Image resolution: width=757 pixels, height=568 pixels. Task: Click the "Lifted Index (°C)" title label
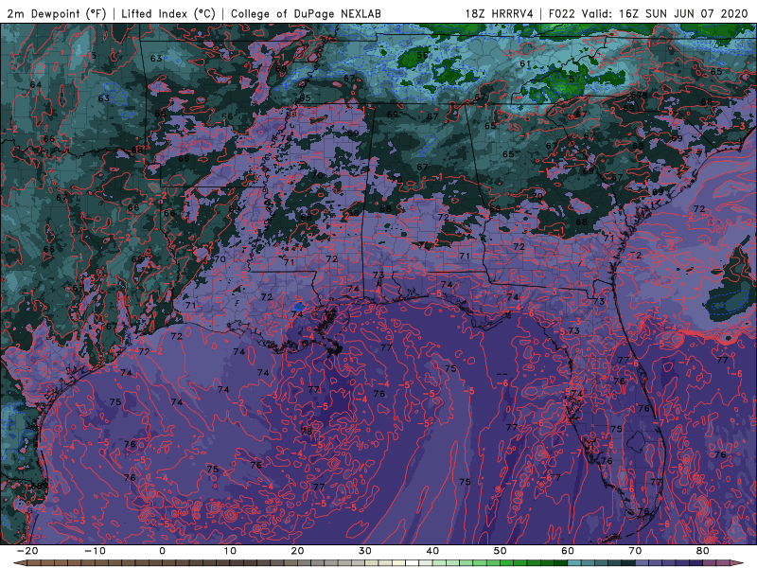[168, 13]
